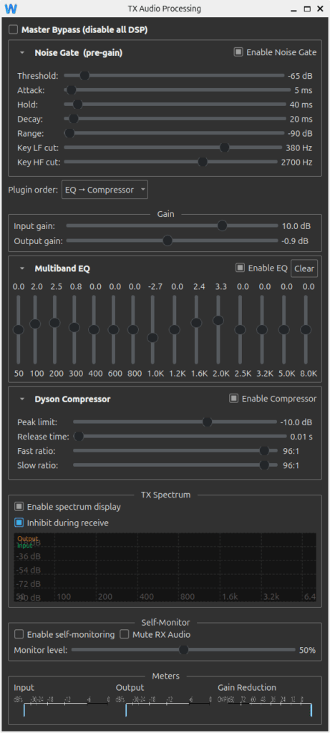The height and width of the screenshot is (733, 330).
Task: Toggle Enable Noise Gate checkbox
Action: (239, 52)
